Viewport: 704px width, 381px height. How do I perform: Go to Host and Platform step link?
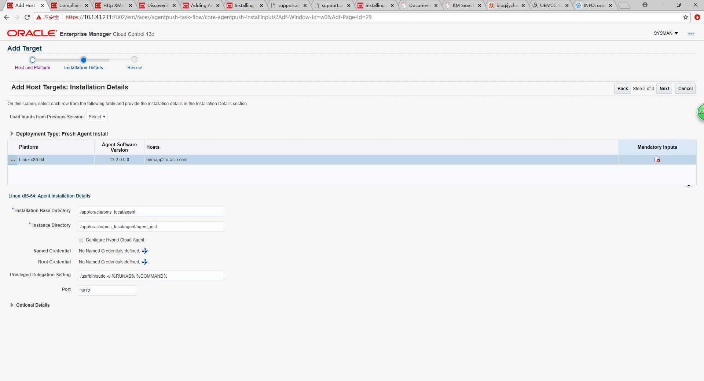(x=33, y=68)
